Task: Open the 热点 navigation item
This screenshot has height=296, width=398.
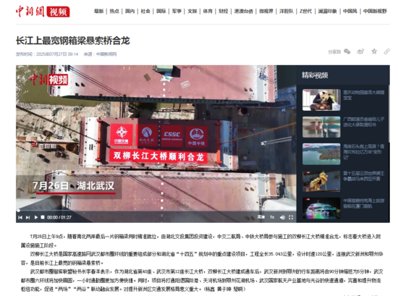Action: tap(114, 11)
